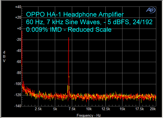Click the 'dBV' vertical axis title
The image size is (163, 118).
pos(4,56)
